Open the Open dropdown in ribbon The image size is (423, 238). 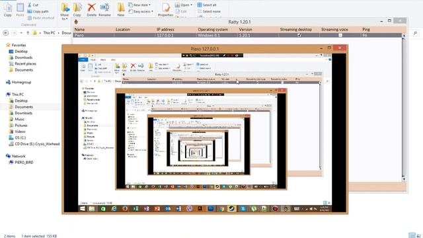(x=184, y=5)
